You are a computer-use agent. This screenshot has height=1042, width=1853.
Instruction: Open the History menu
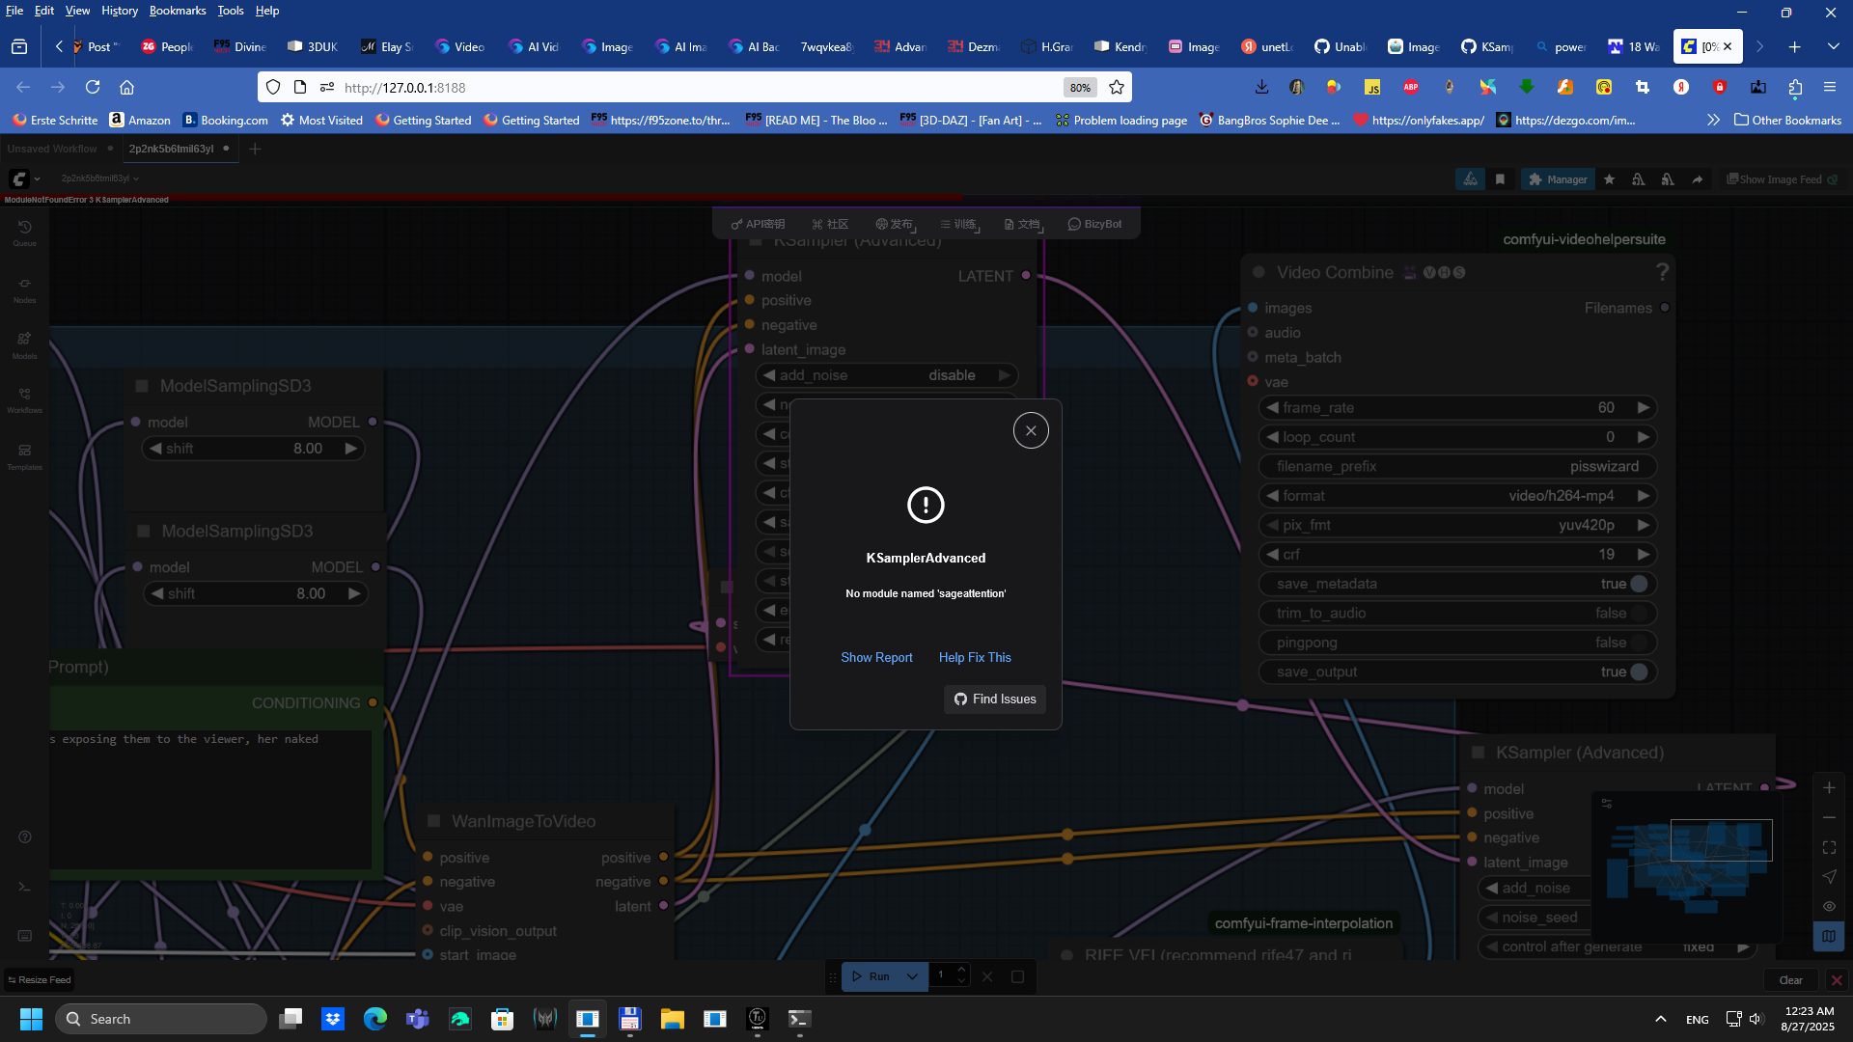tap(119, 11)
